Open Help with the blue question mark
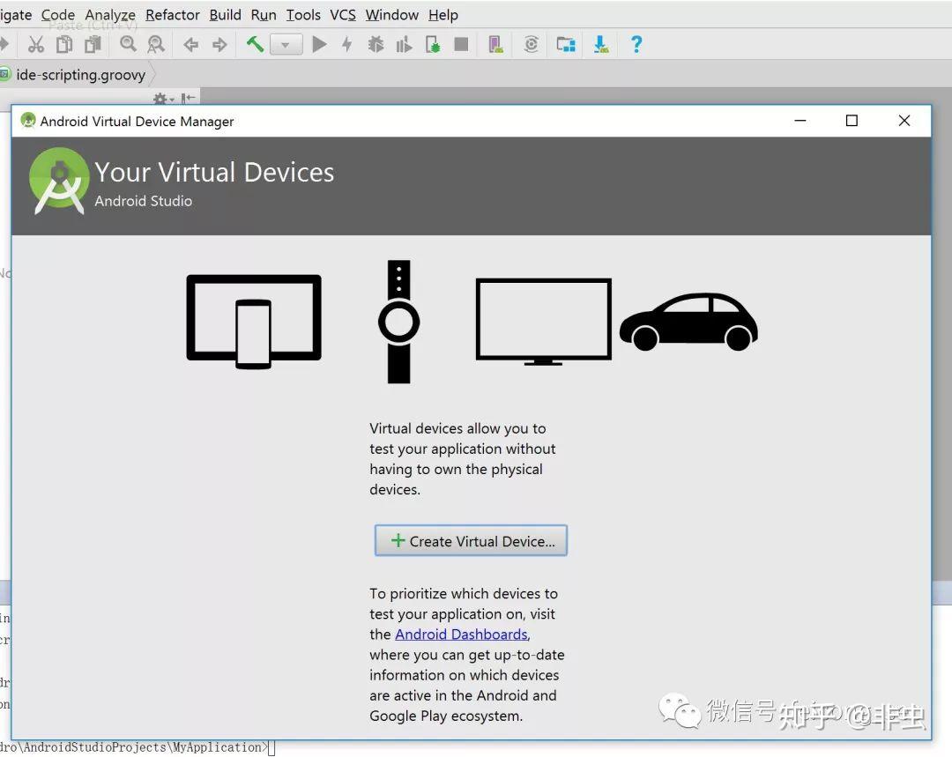Image resolution: width=952 pixels, height=757 pixels. click(x=636, y=44)
